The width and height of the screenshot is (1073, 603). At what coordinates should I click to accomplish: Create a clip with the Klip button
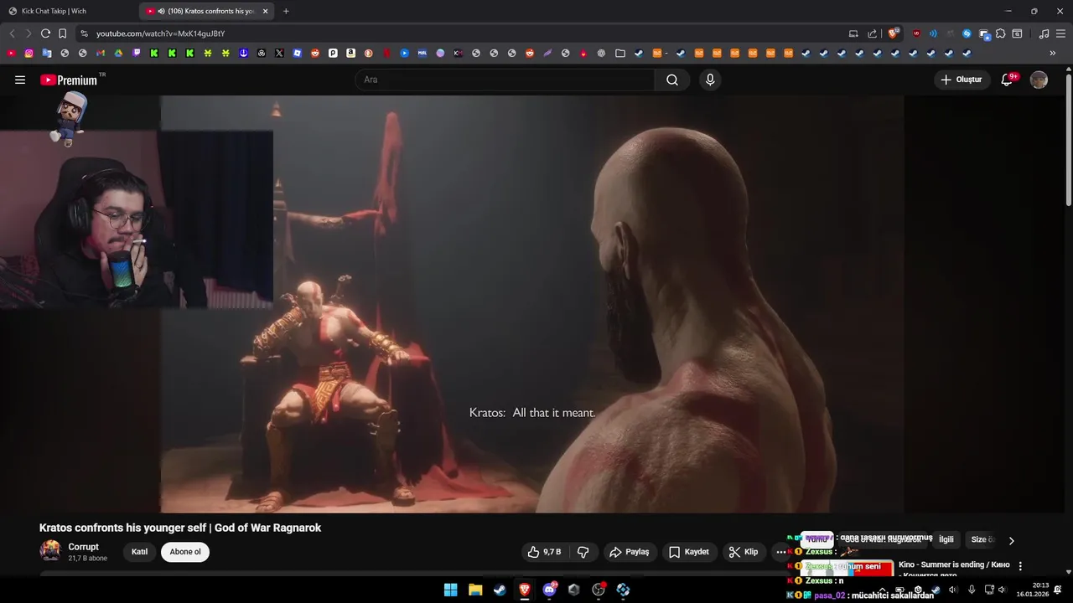[744, 552]
